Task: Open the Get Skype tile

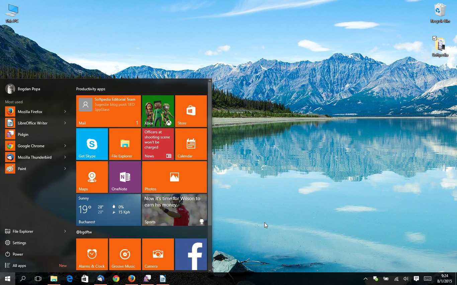Action: point(92,144)
